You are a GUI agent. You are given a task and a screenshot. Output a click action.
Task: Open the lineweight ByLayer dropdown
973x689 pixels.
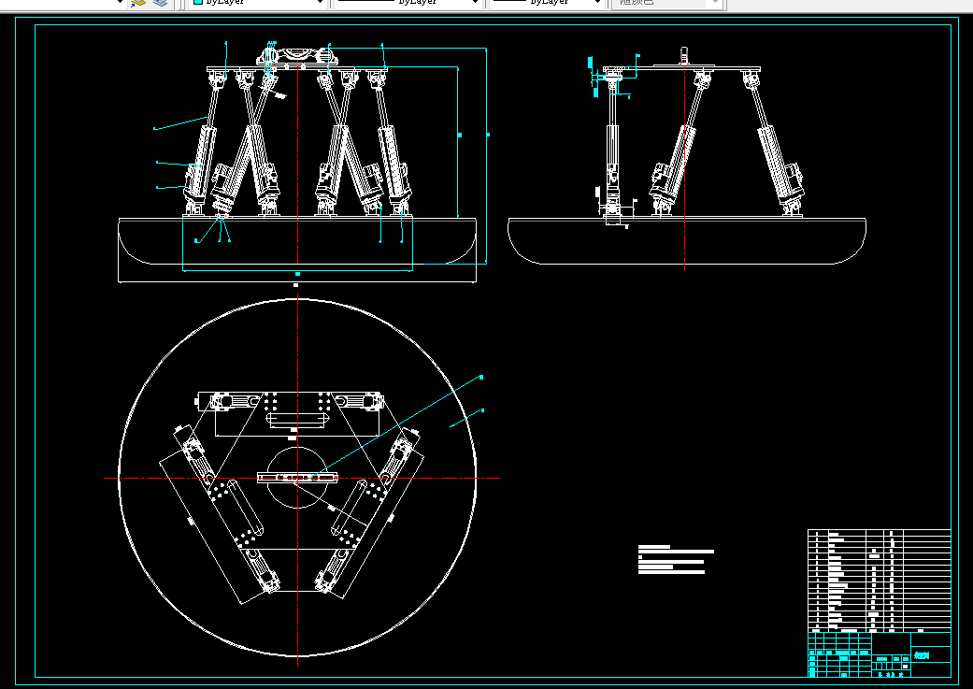tap(547, 3)
